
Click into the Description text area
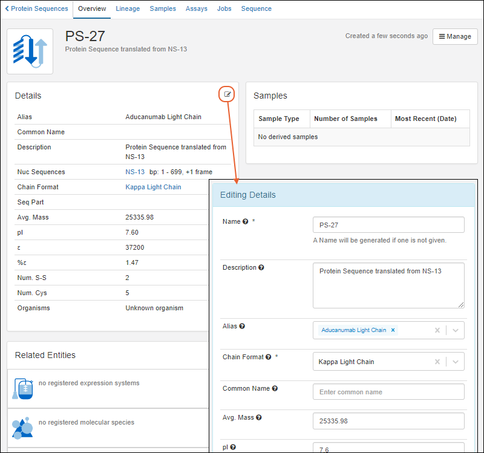(388, 285)
